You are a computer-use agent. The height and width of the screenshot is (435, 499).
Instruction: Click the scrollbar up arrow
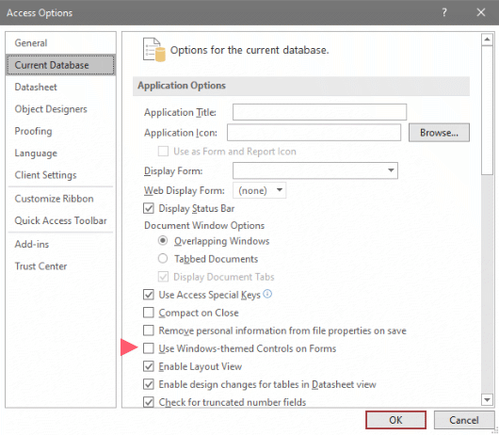[487, 40]
